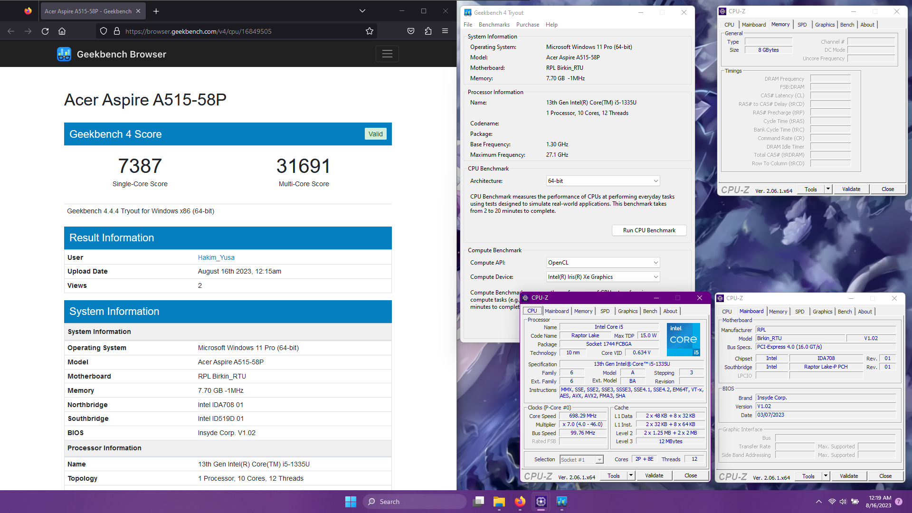912x513 pixels.
Task: Select the 8 GBytes memory size field
Action: click(769, 50)
